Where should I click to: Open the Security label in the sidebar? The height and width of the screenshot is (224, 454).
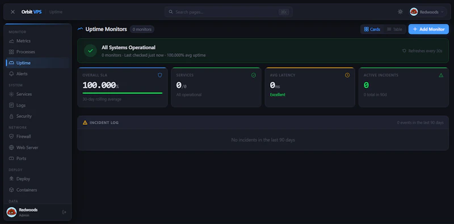(24, 116)
